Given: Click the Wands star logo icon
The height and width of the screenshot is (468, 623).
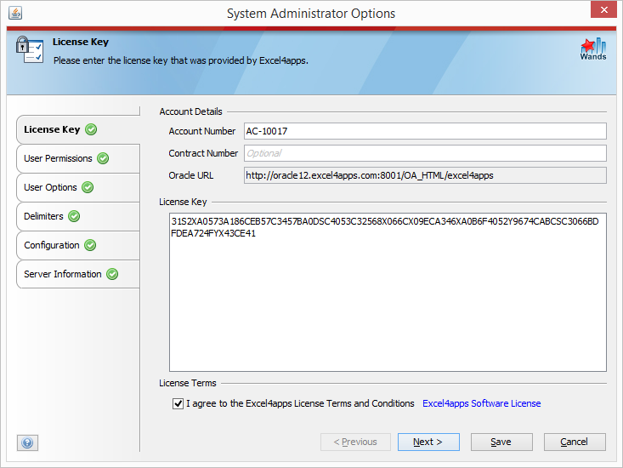Looking at the screenshot, I should tap(593, 49).
